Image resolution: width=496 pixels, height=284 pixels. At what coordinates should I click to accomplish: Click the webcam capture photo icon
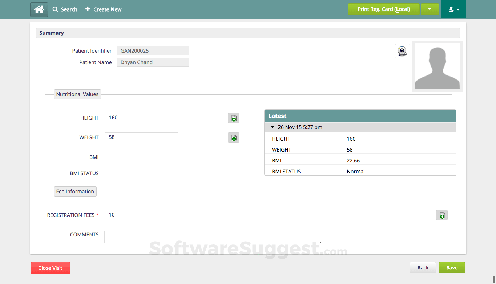click(402, 51)
